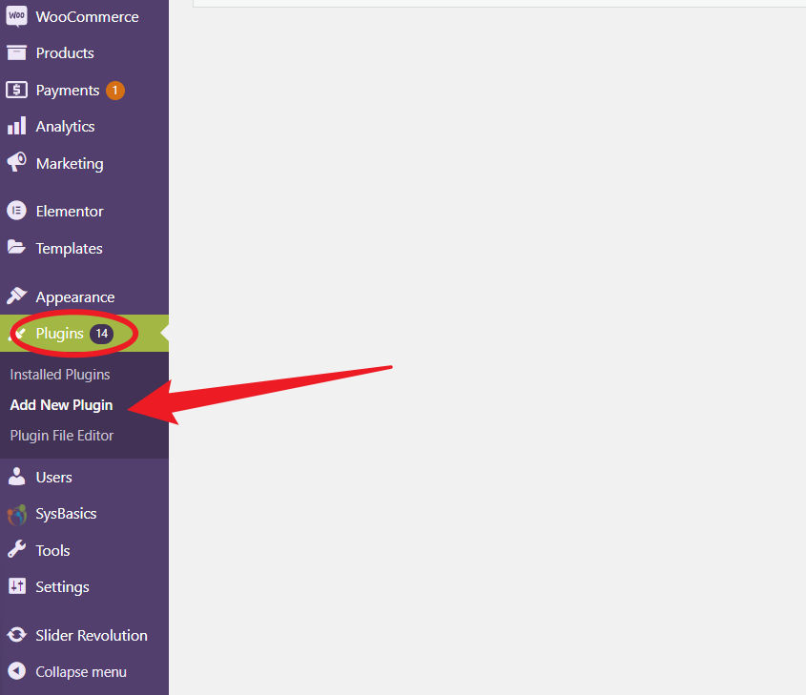
Task: Click the Templates folder icon
Action: [x=16, y=247]
